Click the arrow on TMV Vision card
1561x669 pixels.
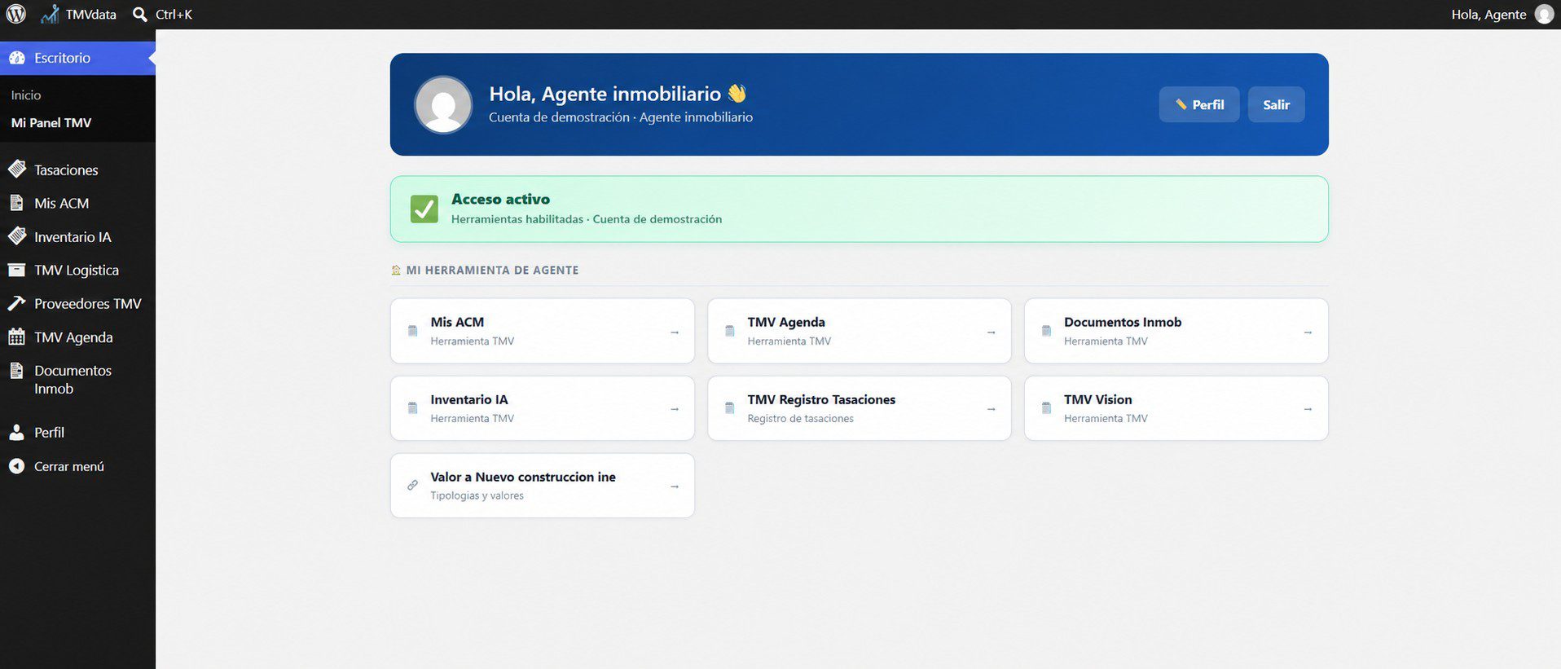(x=1308, y=409)
